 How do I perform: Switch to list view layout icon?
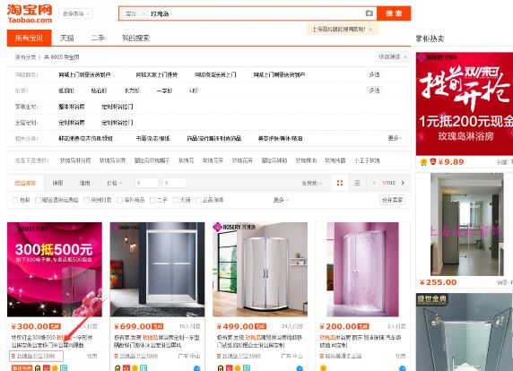357,183
